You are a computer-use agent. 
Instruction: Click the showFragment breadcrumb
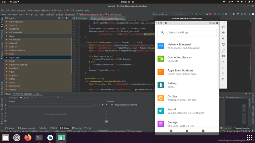pyautogui.click(x=114, y=14)
